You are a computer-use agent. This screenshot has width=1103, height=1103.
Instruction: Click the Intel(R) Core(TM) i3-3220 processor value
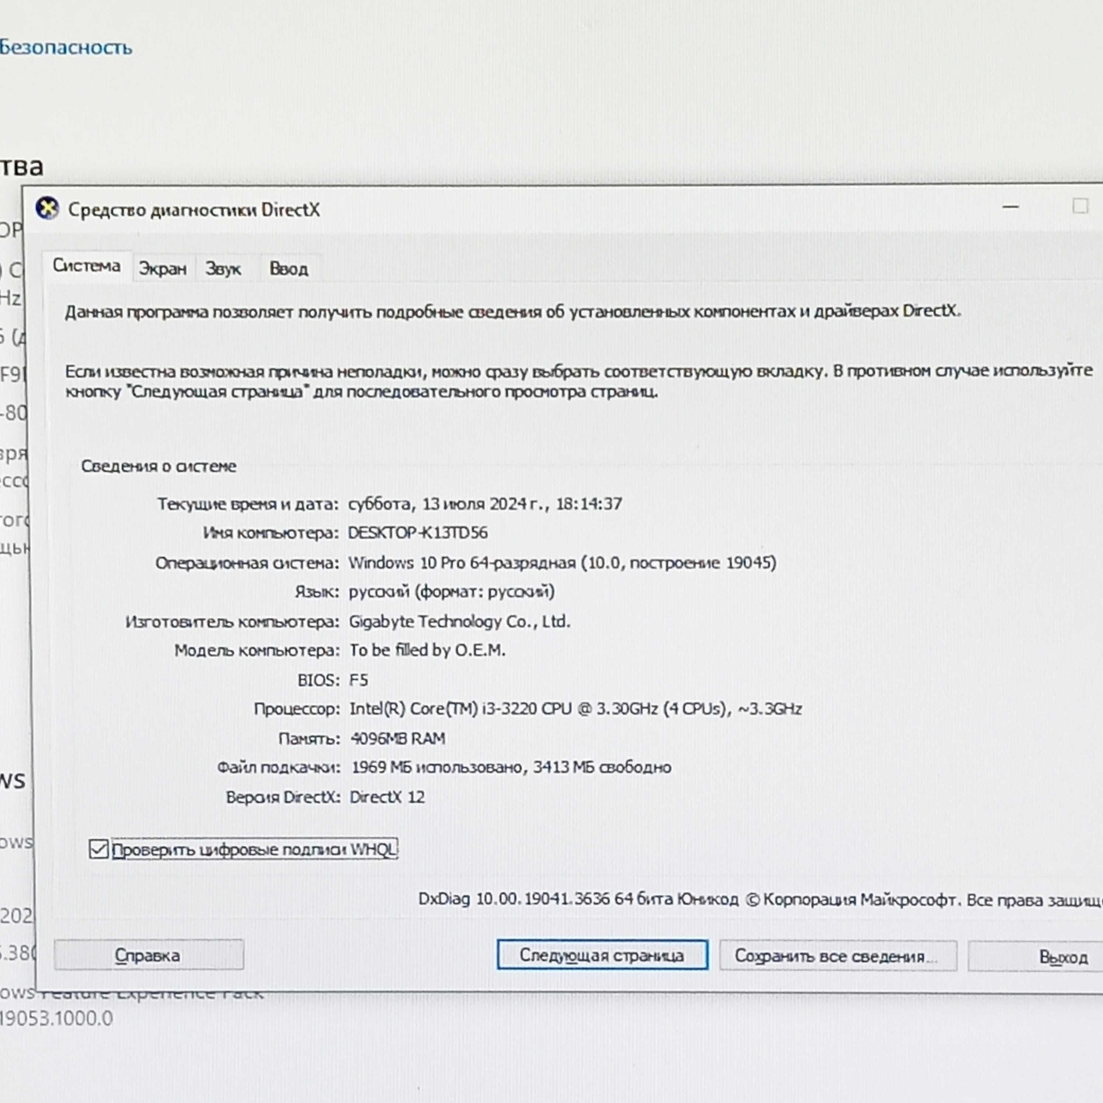pyautogui.click(x=575, y=709)
